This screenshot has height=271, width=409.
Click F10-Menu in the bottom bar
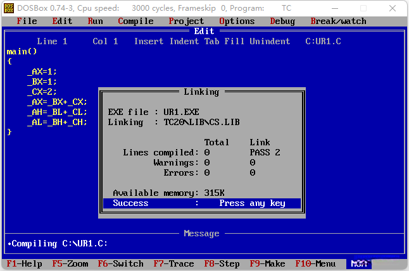315,263
